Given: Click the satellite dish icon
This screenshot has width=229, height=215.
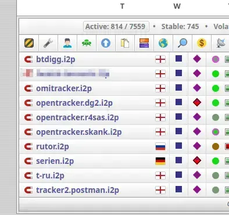Looking at the screenshot, I should 221,43.
